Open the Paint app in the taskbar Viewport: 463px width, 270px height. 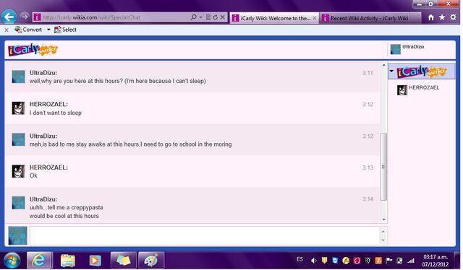click(x=150, y=261)
